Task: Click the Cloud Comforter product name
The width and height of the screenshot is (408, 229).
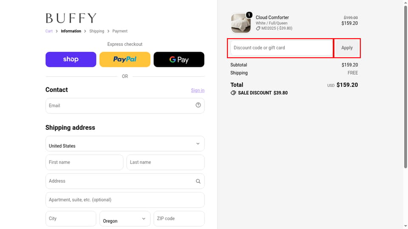Action: click(x=272, y=17)
